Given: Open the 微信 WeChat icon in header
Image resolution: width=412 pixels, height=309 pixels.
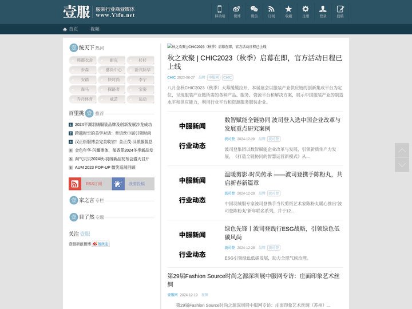Looking at the screenshot, I should (254, 12).
